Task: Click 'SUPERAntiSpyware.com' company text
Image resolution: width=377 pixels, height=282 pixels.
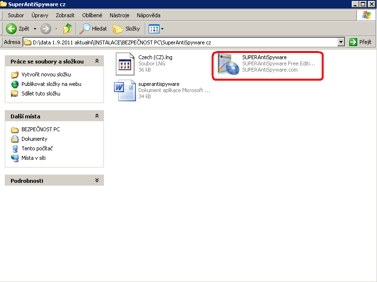Action: pos(270,70)
